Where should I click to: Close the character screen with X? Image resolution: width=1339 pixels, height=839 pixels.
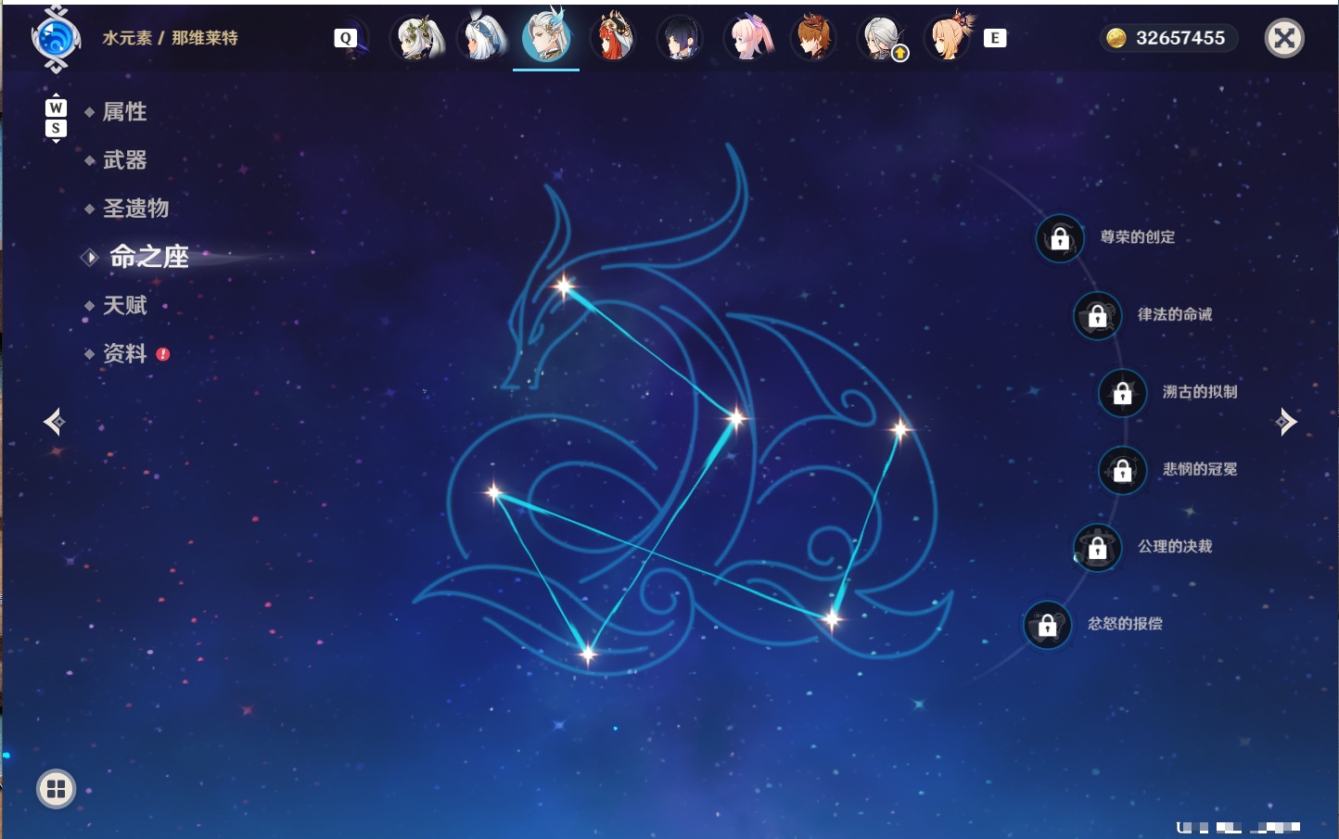(1284, 38)
